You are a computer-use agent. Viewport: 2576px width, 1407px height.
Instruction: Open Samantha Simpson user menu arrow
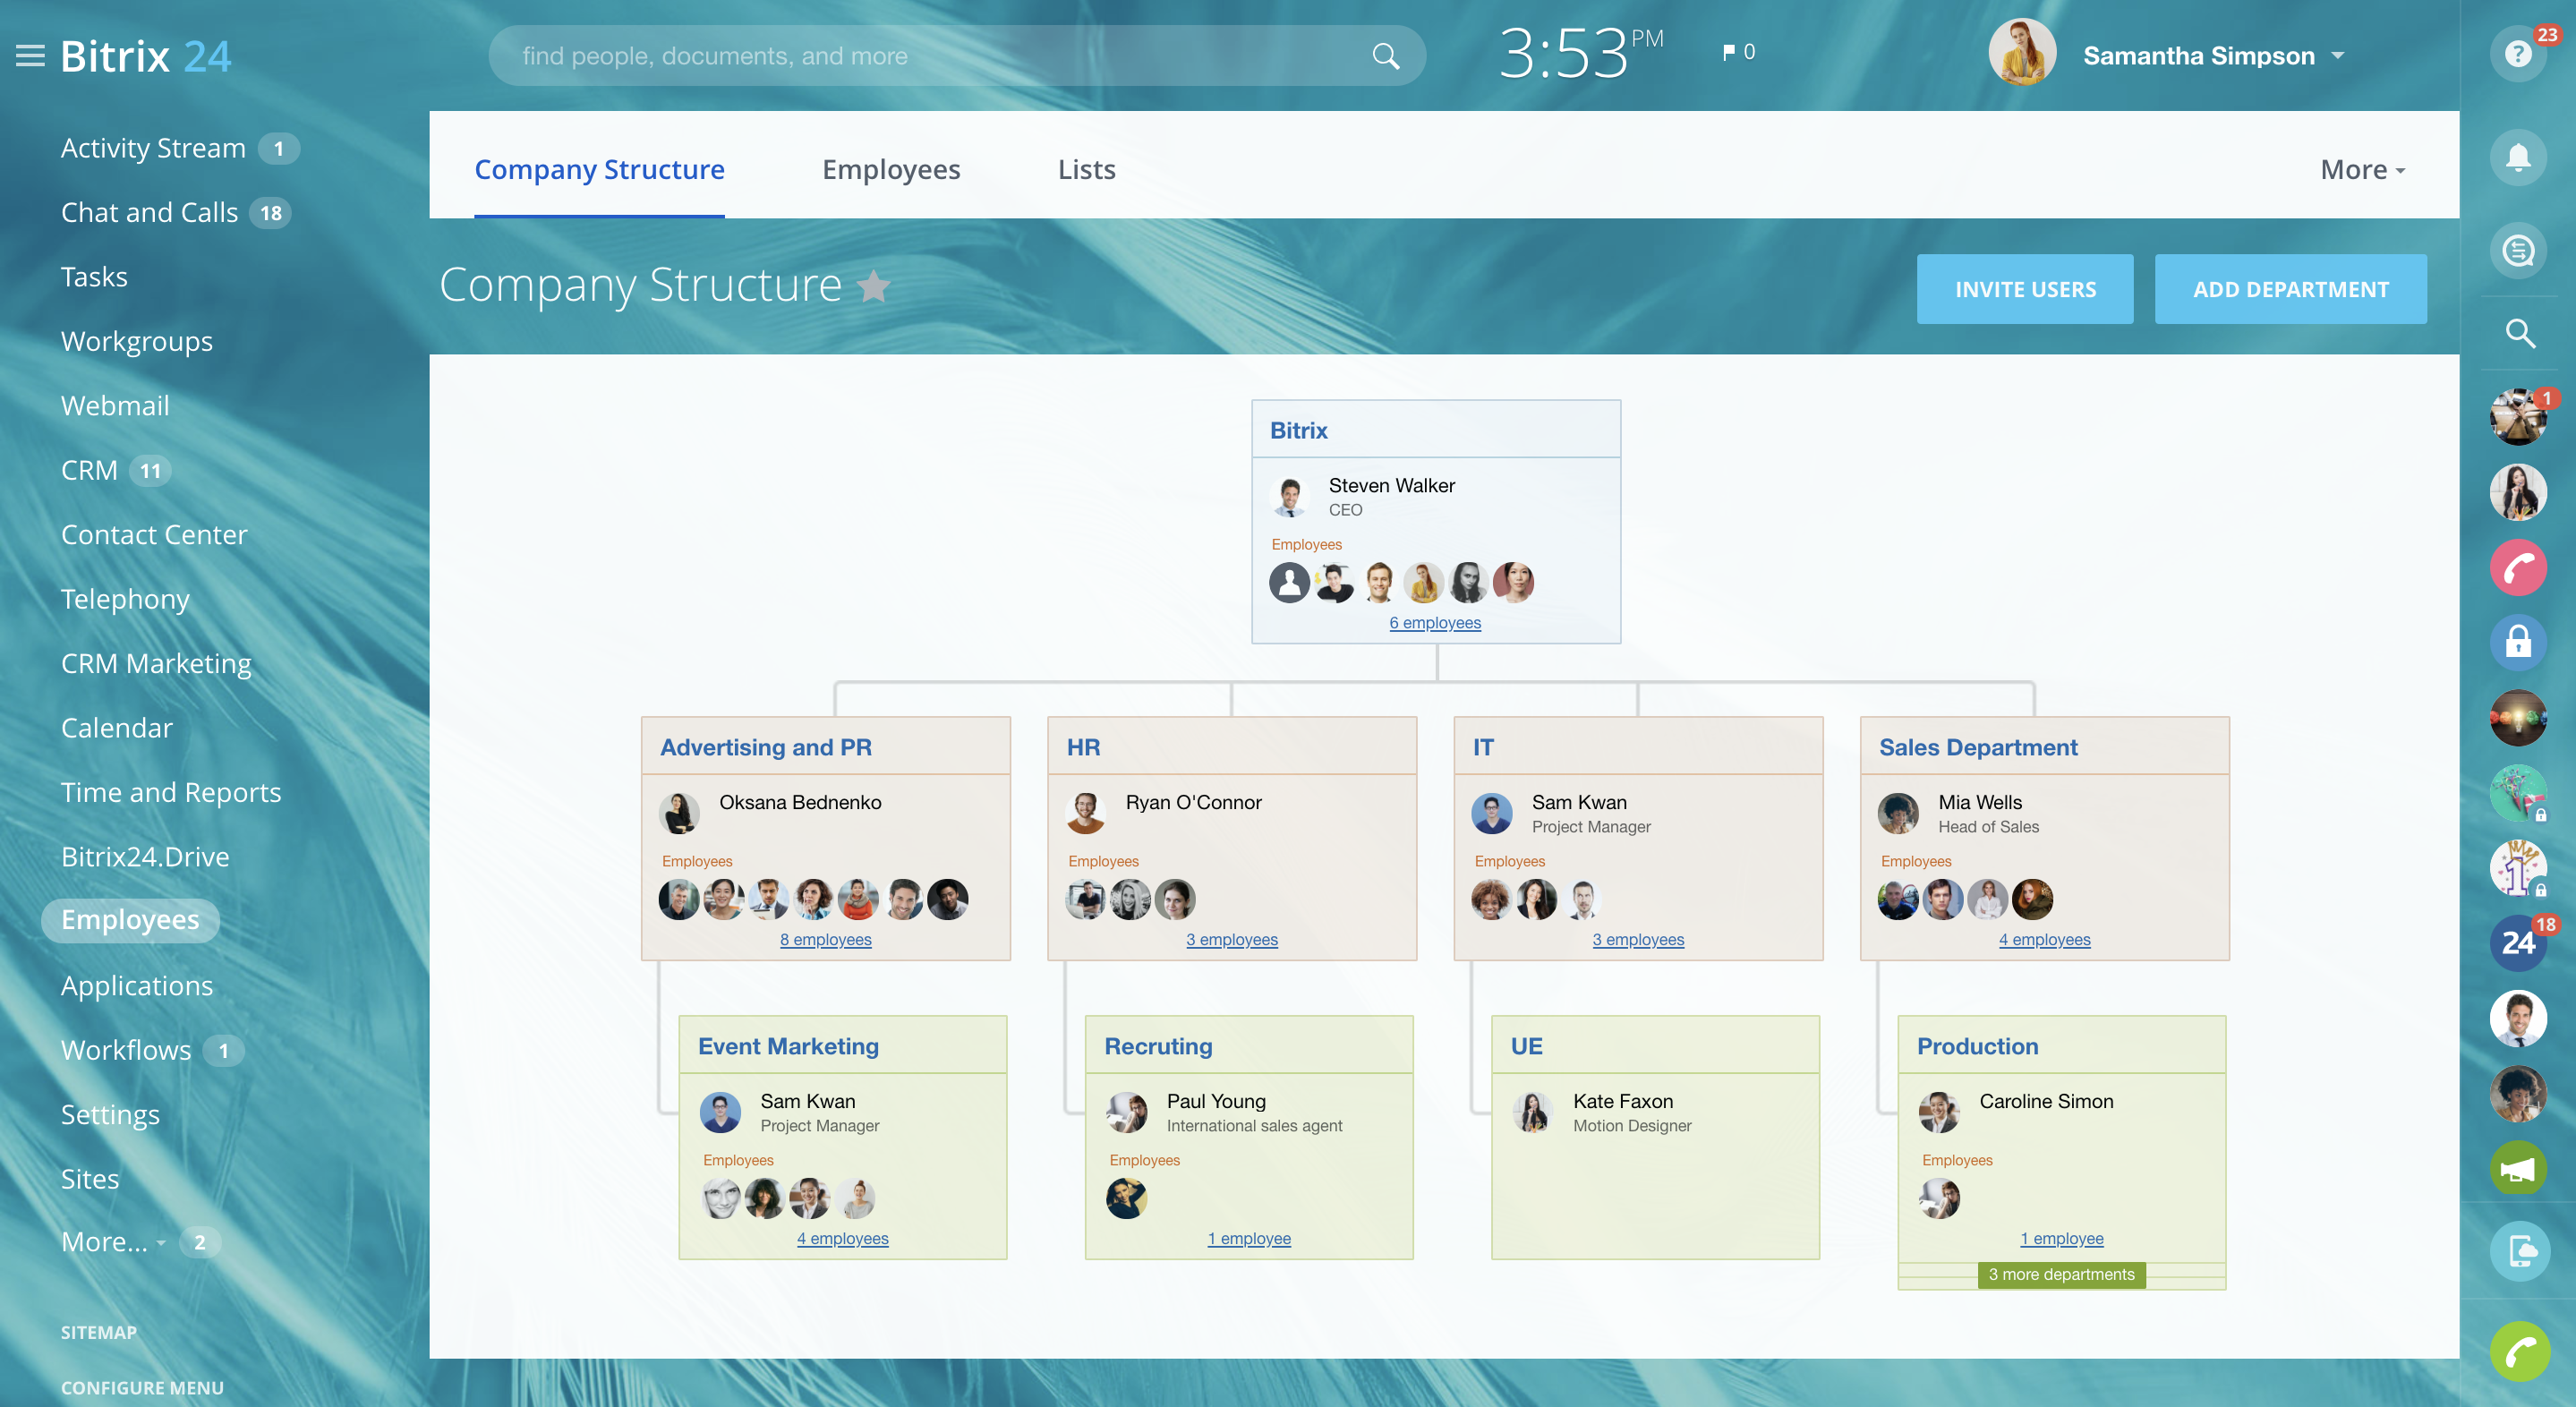pos(2338,56)
